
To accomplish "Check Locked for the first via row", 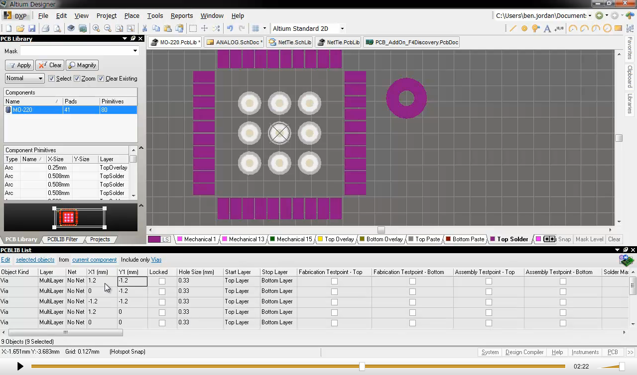I will click(162, 281).
